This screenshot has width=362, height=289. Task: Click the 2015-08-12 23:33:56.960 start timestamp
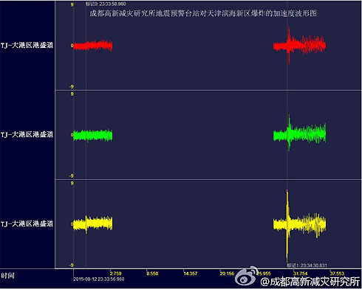coord(99,279)
